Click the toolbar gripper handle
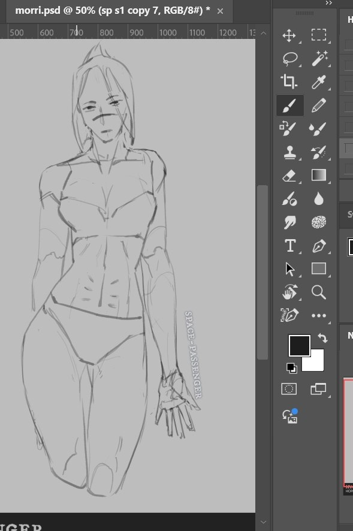 (304, 13)
